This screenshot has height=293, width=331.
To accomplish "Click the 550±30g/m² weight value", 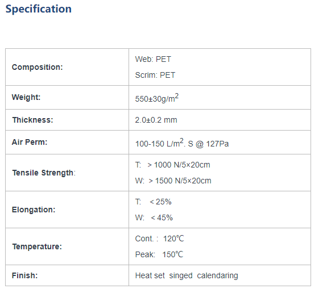I will 157,98.
